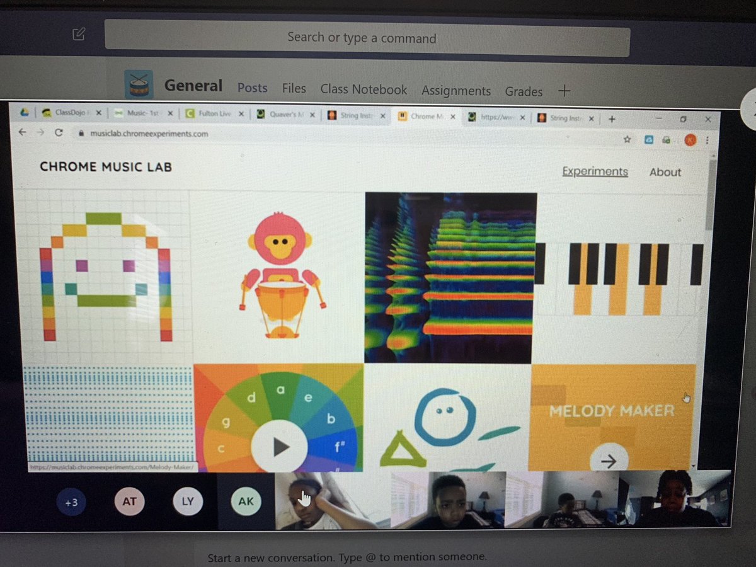Switch to the Music- 1st browser tab

tap(141, 114)
